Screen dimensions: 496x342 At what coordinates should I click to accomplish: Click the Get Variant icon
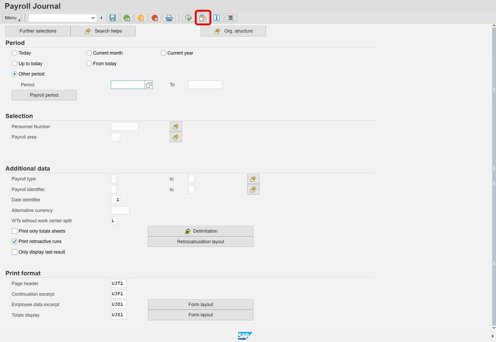pyautogui.click(x=203, y=18)
